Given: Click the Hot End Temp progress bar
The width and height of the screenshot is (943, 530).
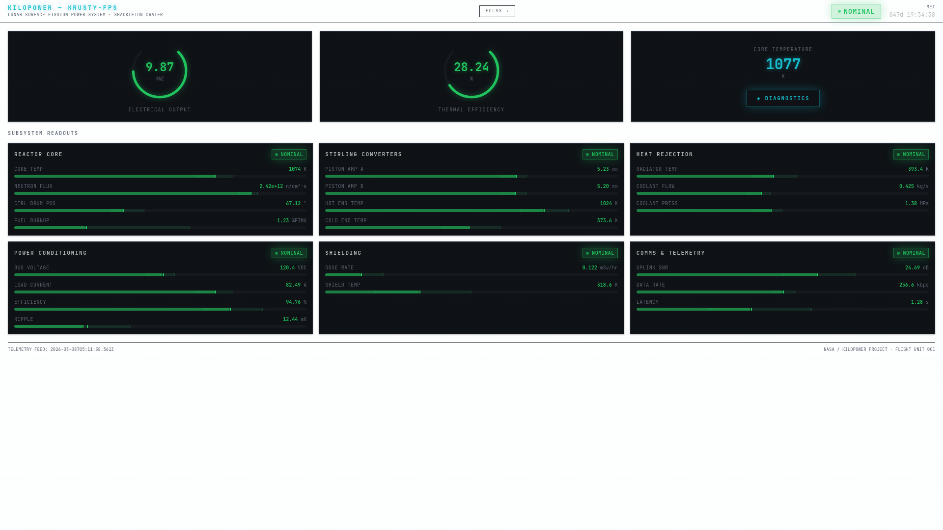Looking at the screenshot, I should (x=471, y=211).
